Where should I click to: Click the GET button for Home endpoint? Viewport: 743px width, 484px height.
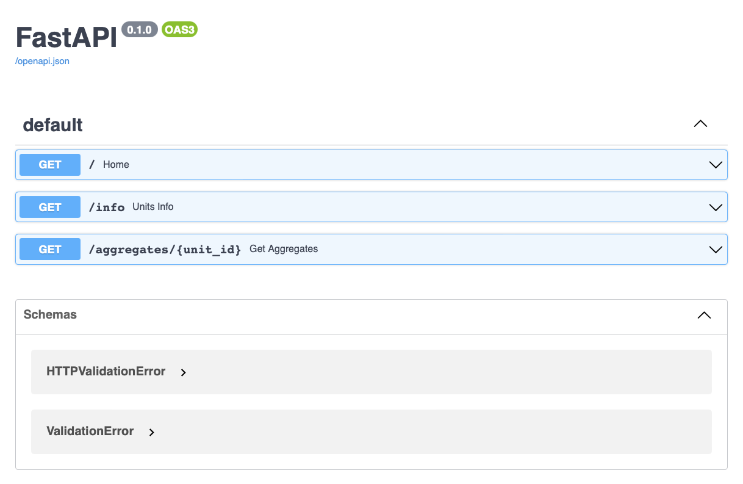tap(50, 165)
